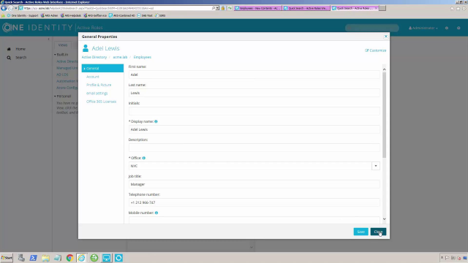Open the email settings section

(97, 94)
